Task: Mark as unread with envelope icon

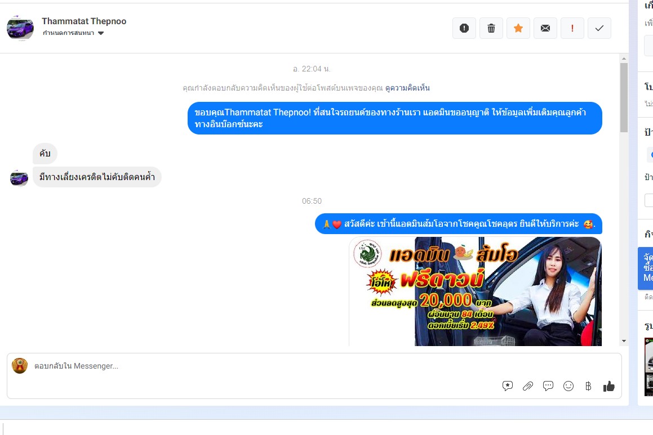Action: [545, 28]
